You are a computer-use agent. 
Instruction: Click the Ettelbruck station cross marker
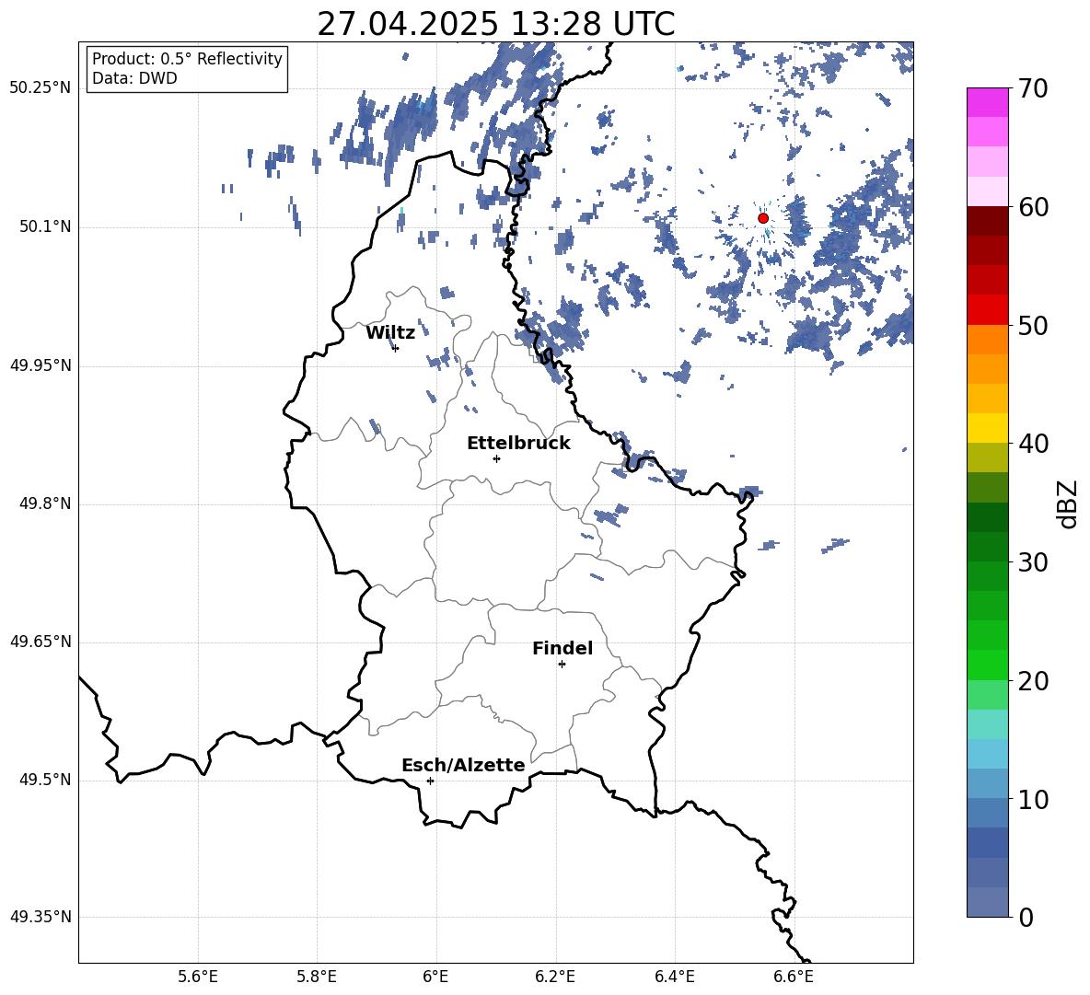496,458
